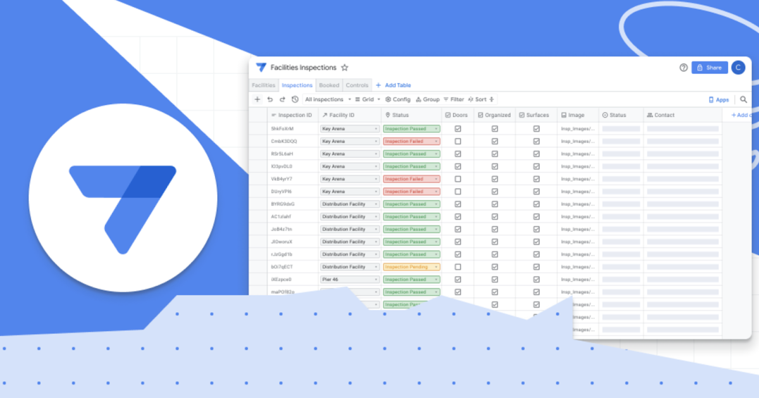This screenshot has width=759, height=398.
Task: Open image path in row ShkFoXrM
Action: pos(578,129)
